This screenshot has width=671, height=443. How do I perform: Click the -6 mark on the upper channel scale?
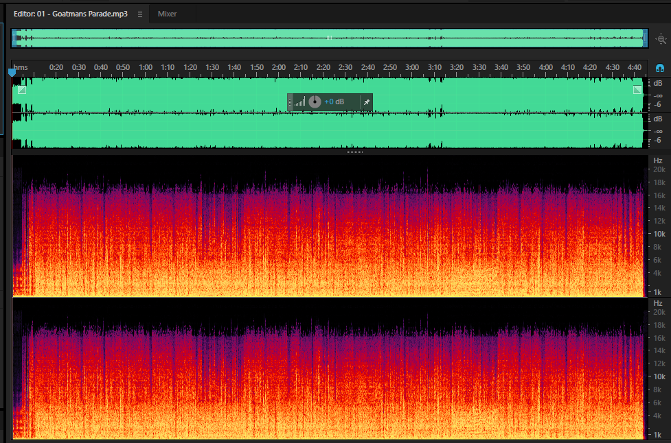point(658,105)
